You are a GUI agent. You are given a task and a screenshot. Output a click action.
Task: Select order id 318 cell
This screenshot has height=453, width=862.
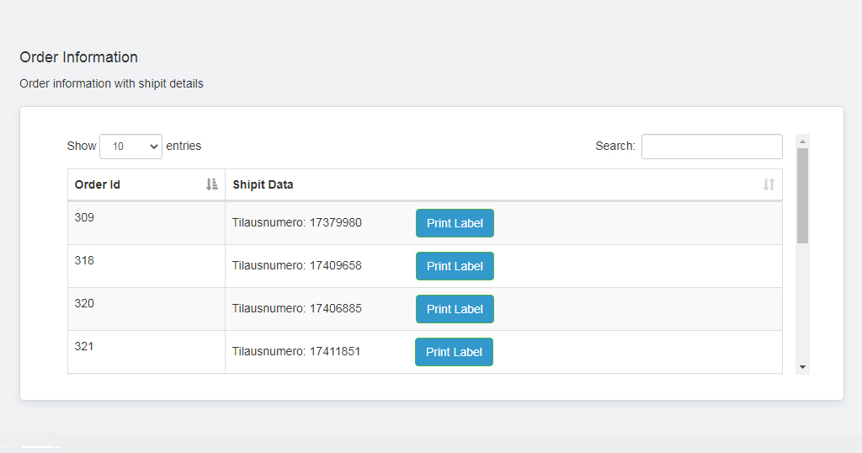coord(146,266)
